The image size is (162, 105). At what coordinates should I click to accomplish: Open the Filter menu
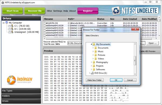pos(49,11)
